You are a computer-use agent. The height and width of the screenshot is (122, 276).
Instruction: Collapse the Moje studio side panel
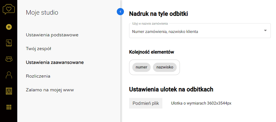[x=120, y=11]
